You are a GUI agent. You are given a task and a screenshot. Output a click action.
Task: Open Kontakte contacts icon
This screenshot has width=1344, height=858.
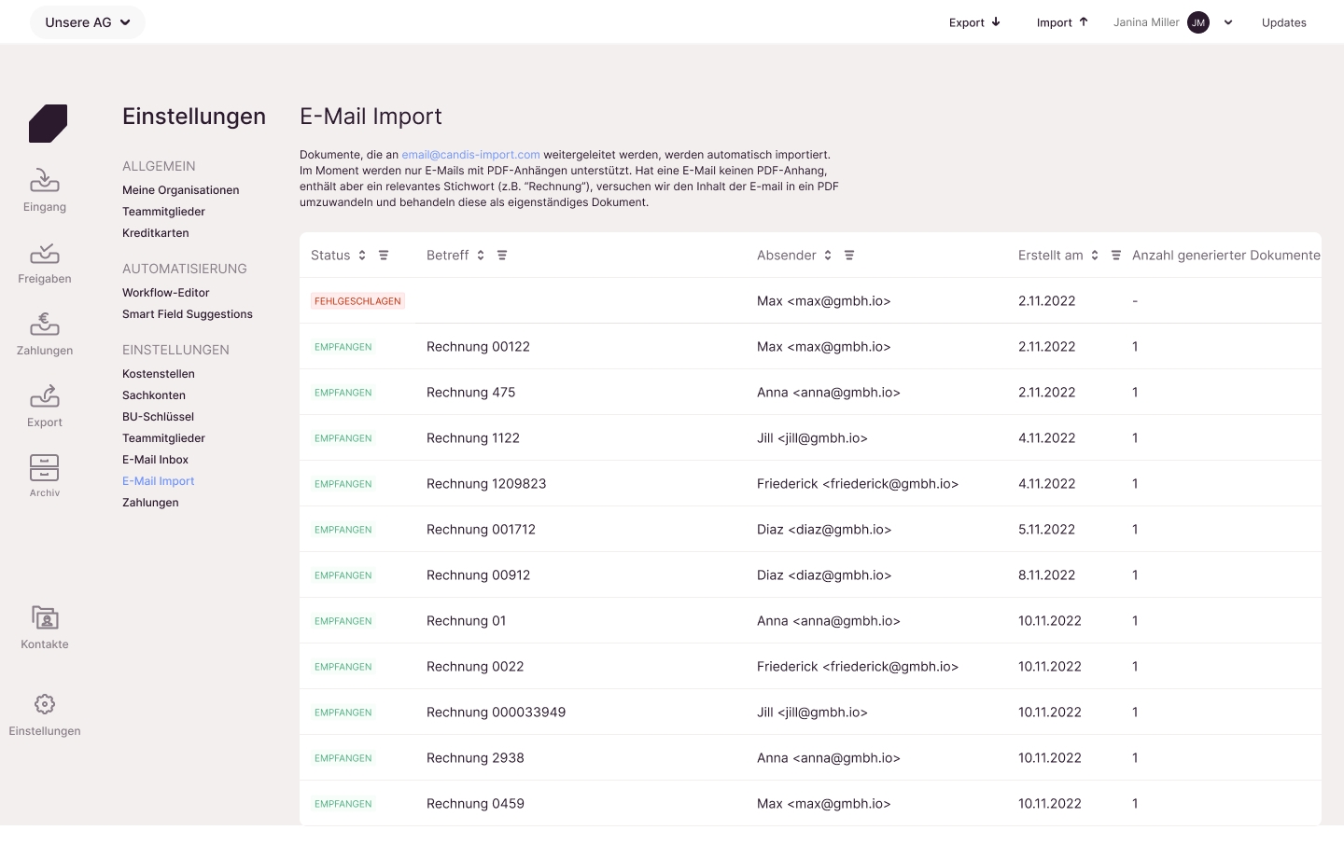[45, 617]
